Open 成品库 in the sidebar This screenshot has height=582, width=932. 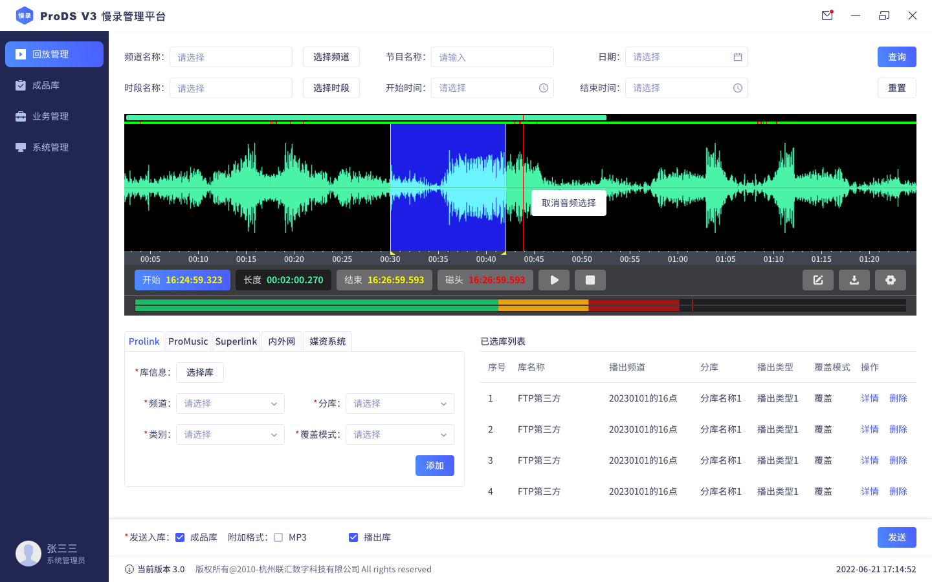tap(46, 85)
